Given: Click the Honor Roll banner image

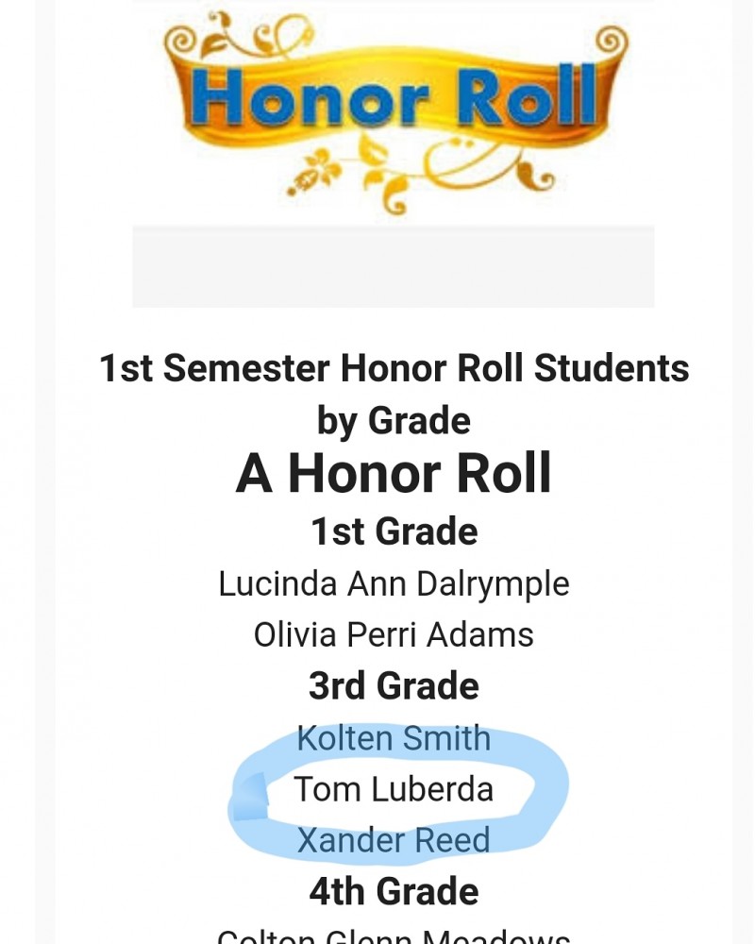Looking at the screenshot, I should 395,112.
